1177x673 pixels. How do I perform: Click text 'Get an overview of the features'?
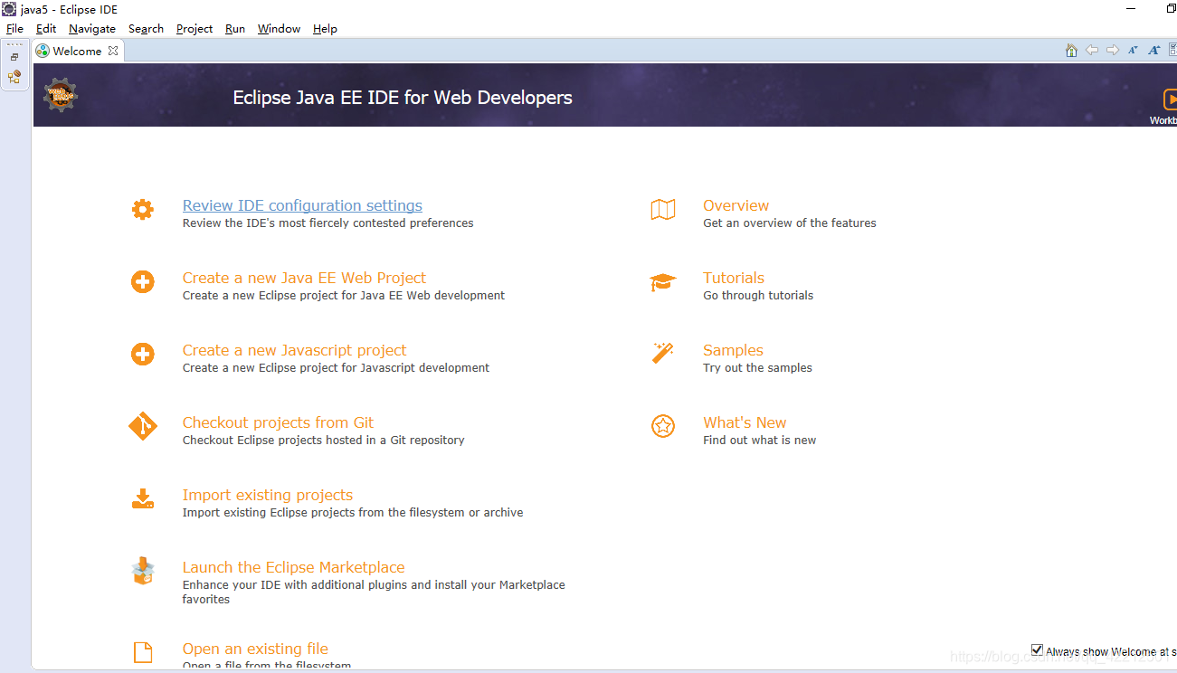coord(790,223)
